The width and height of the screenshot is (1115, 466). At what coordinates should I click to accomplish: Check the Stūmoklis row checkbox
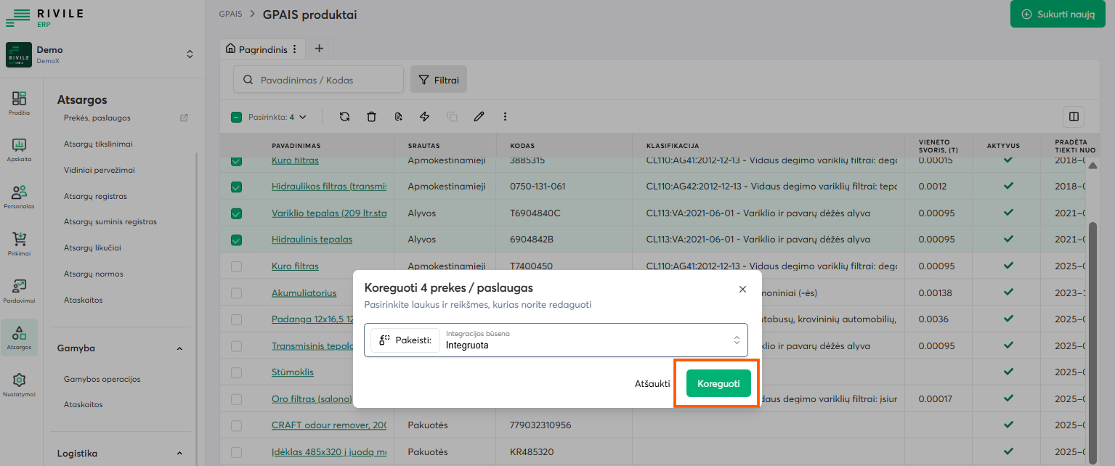coord(236,372)
